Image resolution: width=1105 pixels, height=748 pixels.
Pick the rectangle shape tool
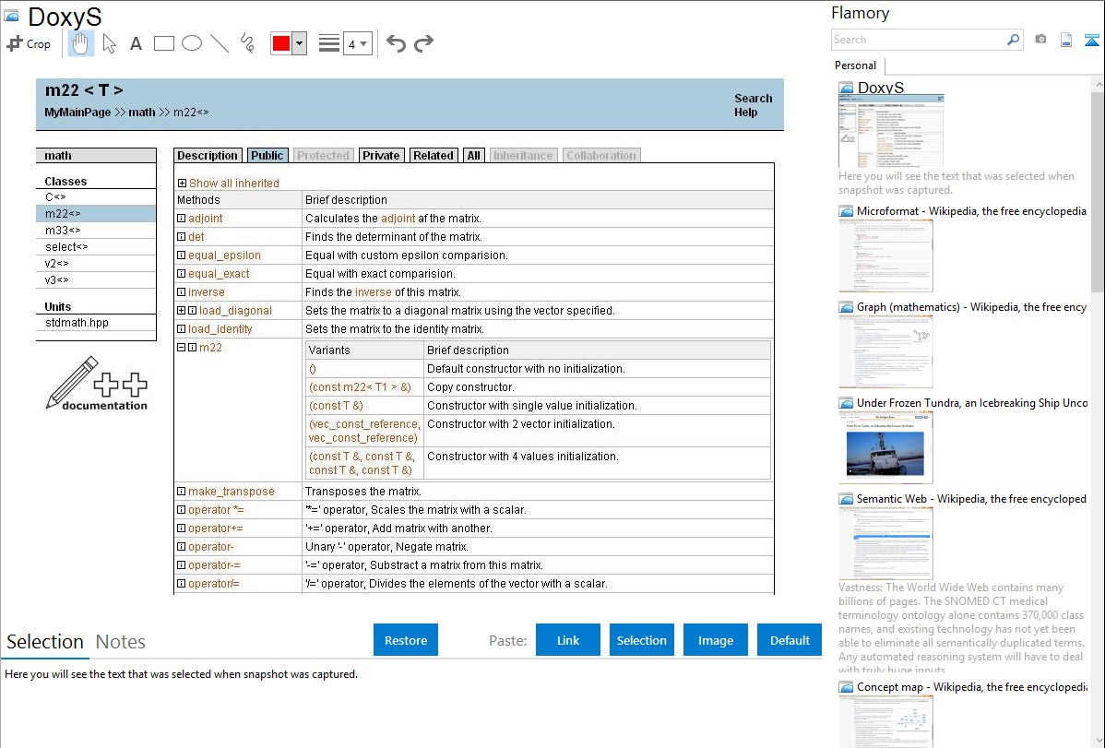[164, 43]
